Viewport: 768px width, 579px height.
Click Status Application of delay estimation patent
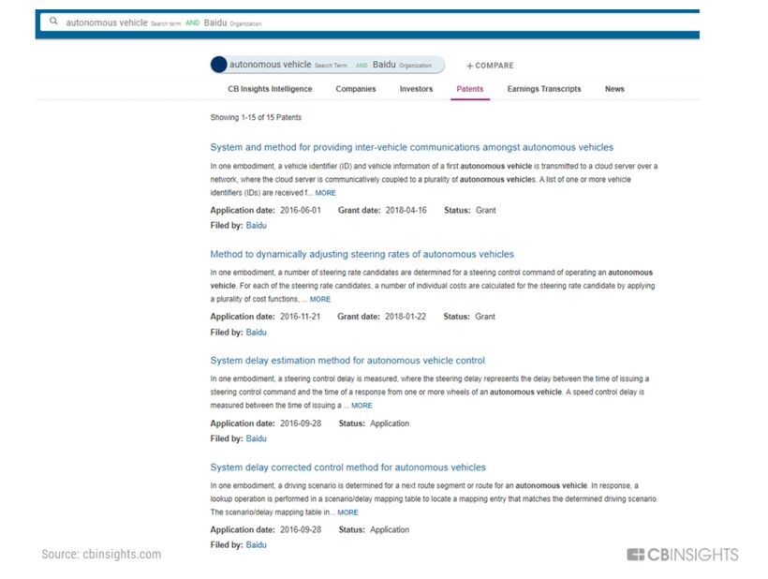point(390,423)
